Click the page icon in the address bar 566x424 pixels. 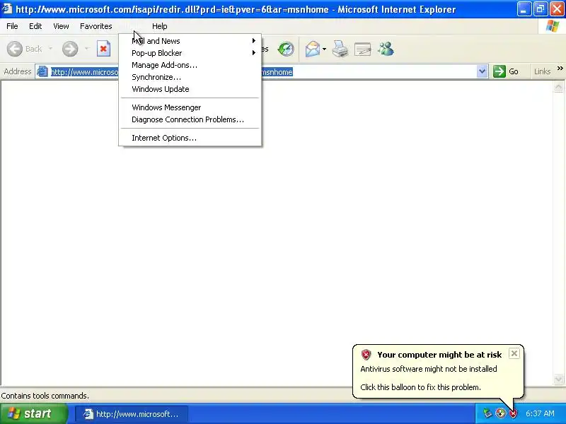pos(42,71)
